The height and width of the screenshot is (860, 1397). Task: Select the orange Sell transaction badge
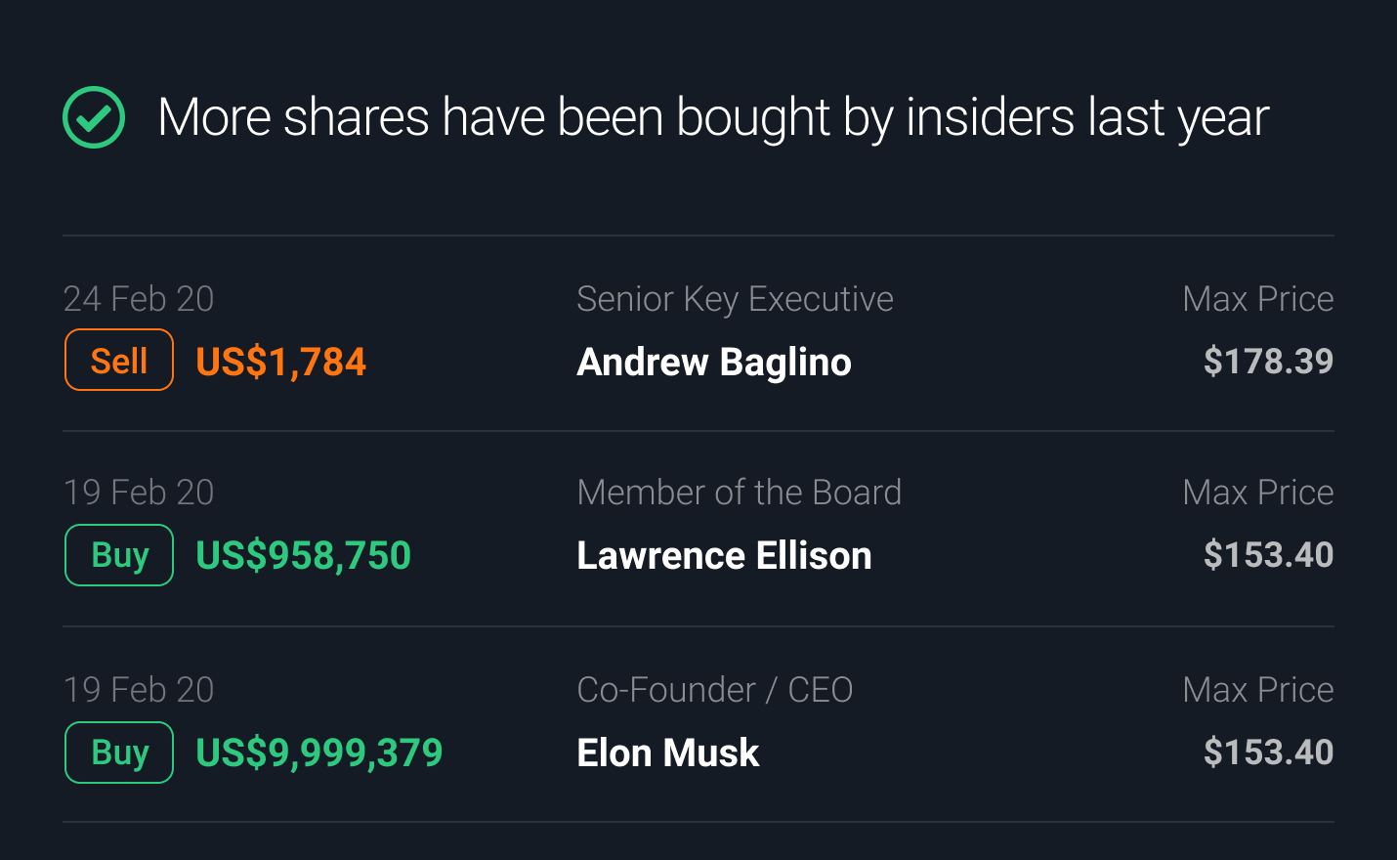[x=118, y=360]
